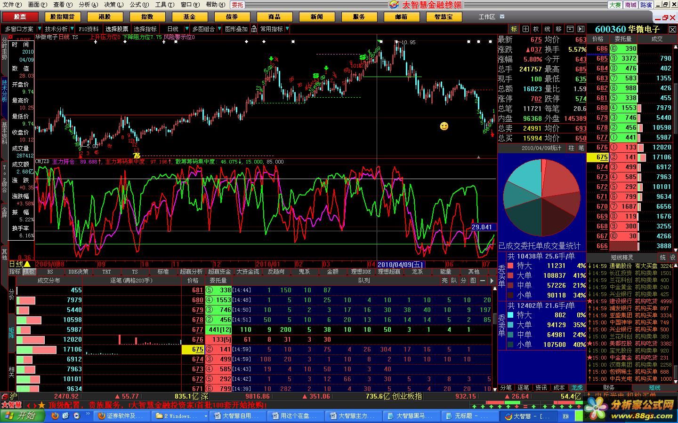Close the 600360 quote panel via its X icon
The height and width of the screenshot is (423, 678).
pos(673,29)
